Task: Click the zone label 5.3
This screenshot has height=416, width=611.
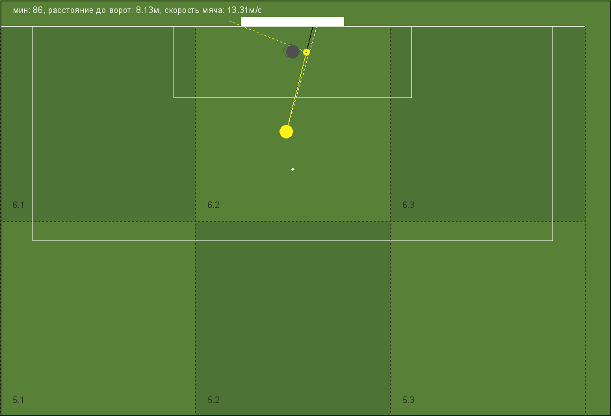Action: [x=408, y=400]
